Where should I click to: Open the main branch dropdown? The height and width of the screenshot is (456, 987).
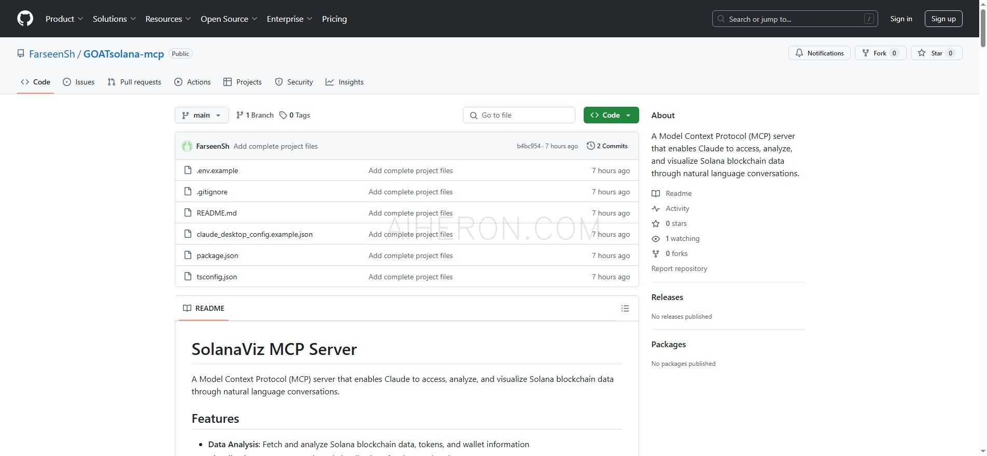[x=202, y=115]
